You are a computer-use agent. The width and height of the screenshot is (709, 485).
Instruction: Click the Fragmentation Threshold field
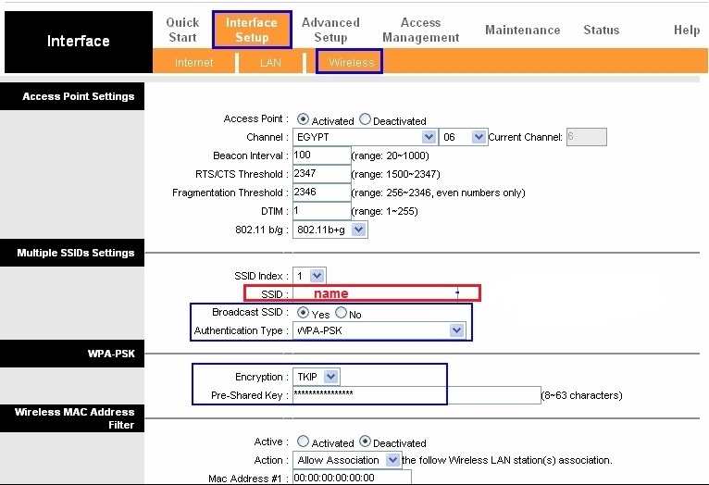click(x=321, y=193)
